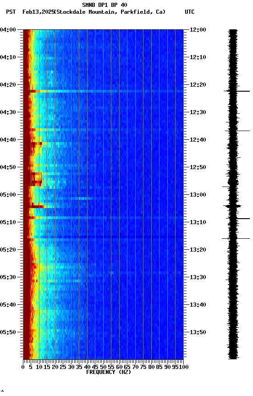Click the 50 Hz frequency tick label
253x396 pixels.
pyautogui.click(x=103, y=367)
